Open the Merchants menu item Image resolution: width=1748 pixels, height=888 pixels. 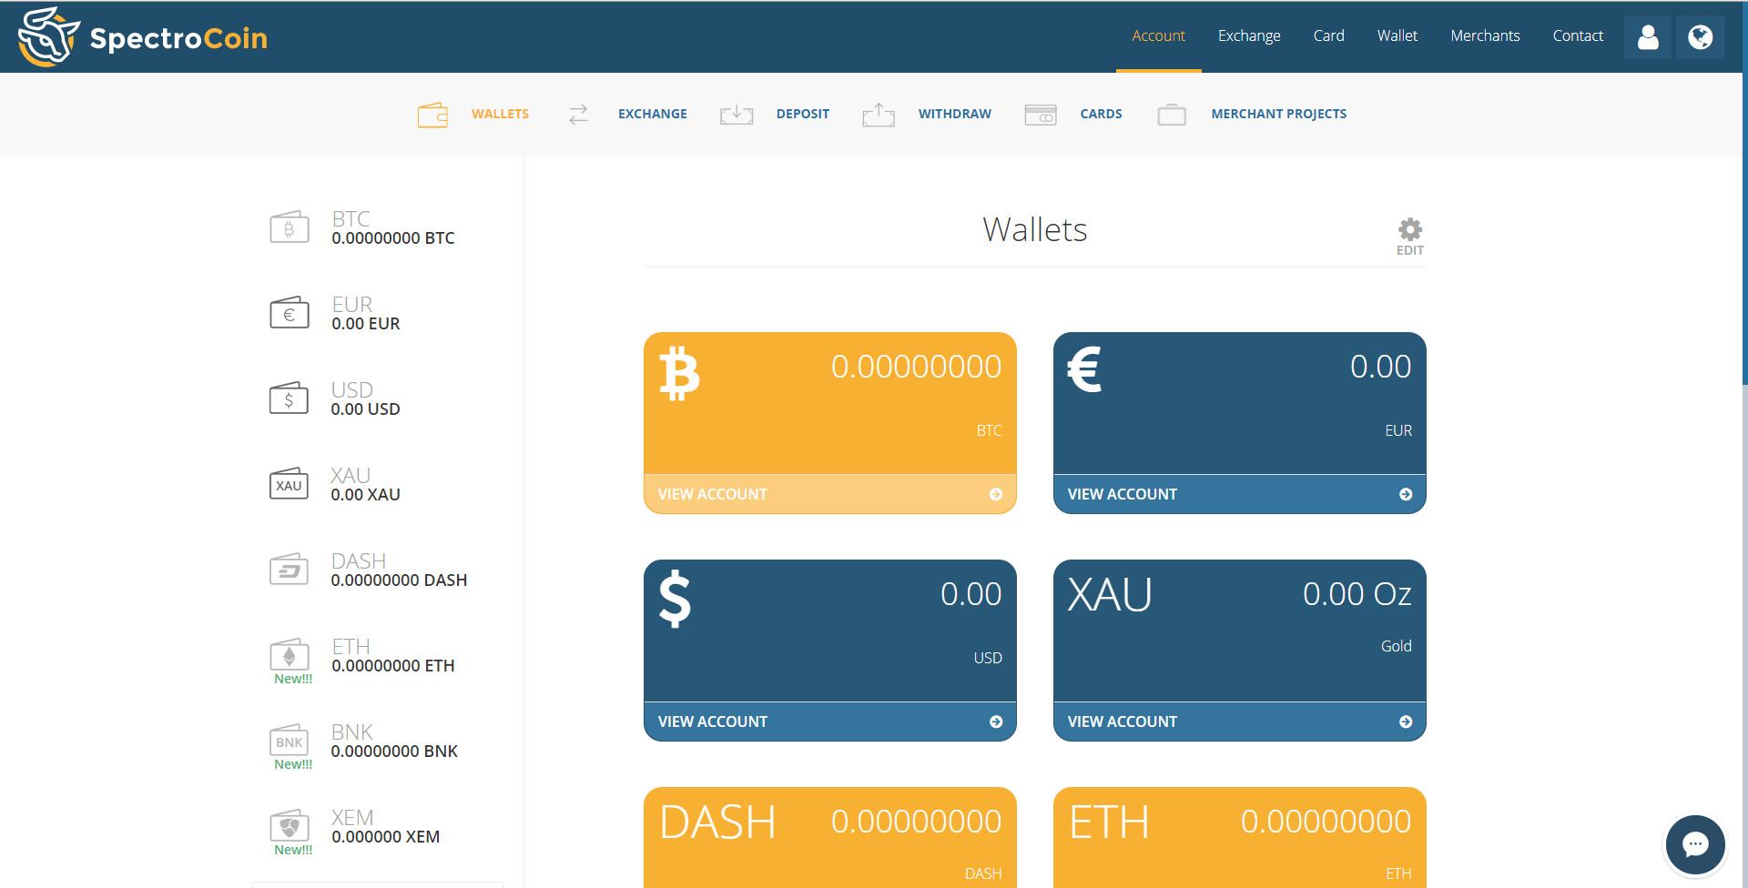tap(1485, 36)
